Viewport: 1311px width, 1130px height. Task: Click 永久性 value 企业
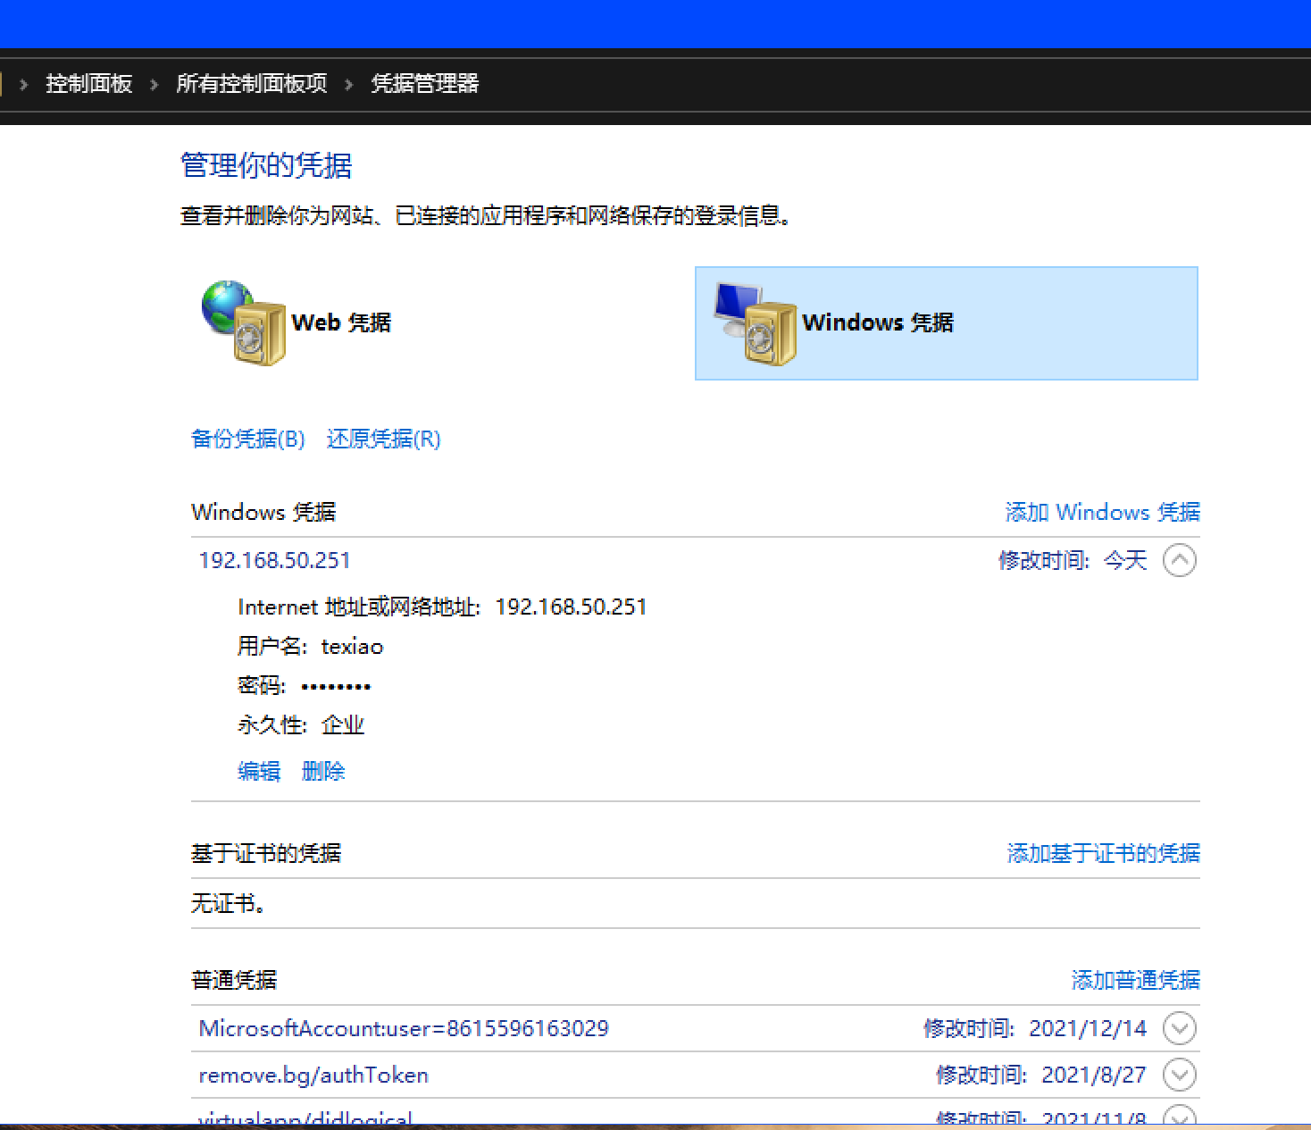pos(343,724)
